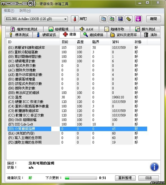Image resolution: width=166 pixels, height=185 pixels.
Task: Click the 目前 column header
Action: coord(68,42)
